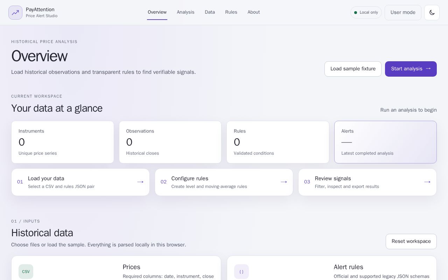Click the arrow on Configure rules card

click(x=284, y=182)
